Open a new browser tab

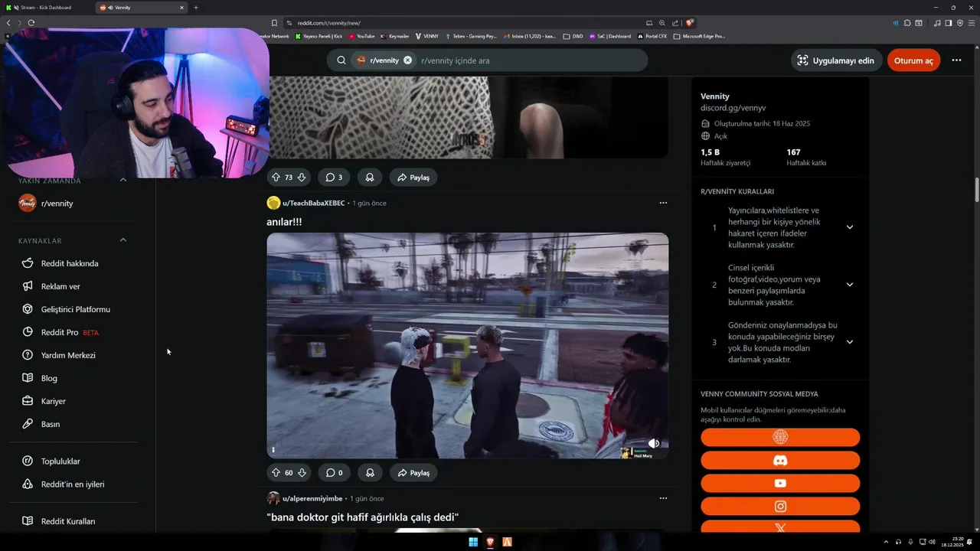click(x=196, y=8)
